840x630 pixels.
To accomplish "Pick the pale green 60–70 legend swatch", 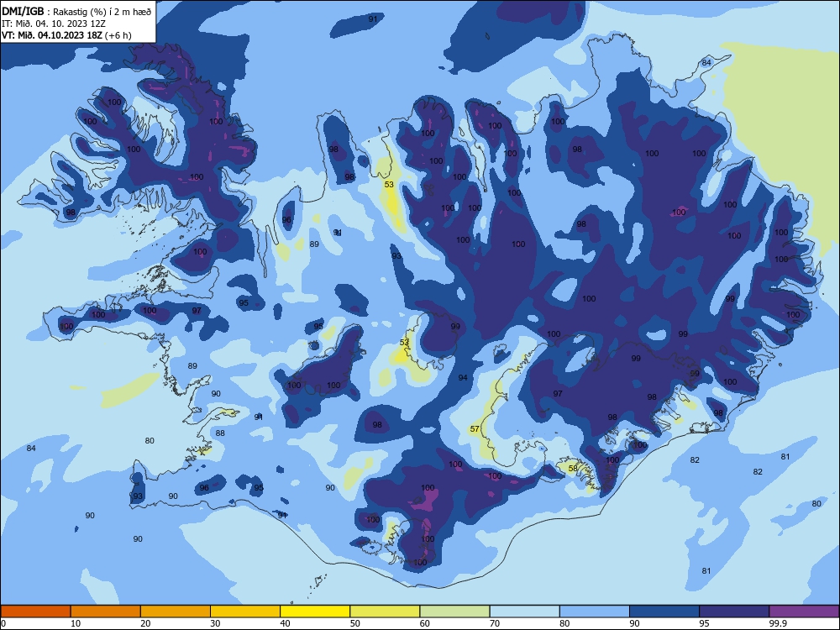I will click(x=454, y=612).
